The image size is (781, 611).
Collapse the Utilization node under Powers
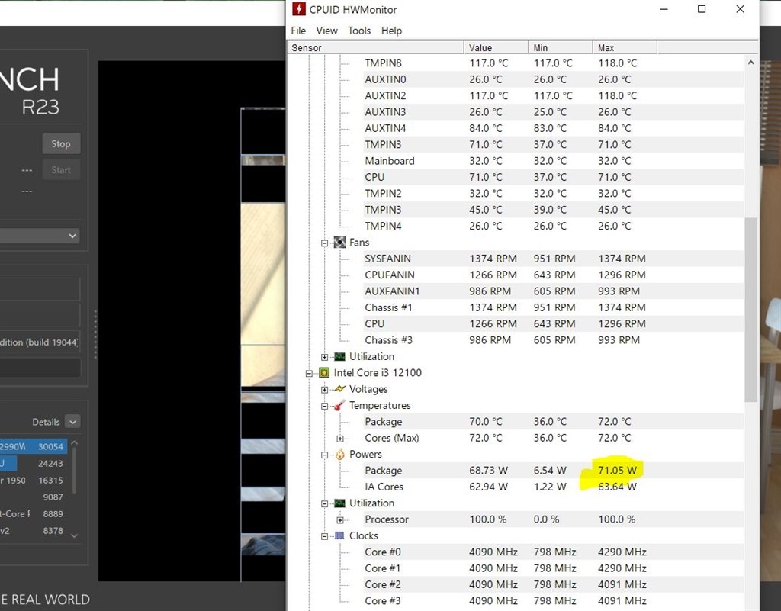(x=325, y=504)
